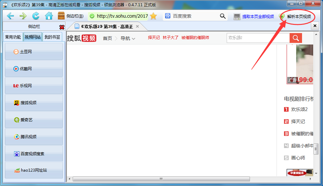Open the 择天记 red header link
323x186 pixels.
154,37
